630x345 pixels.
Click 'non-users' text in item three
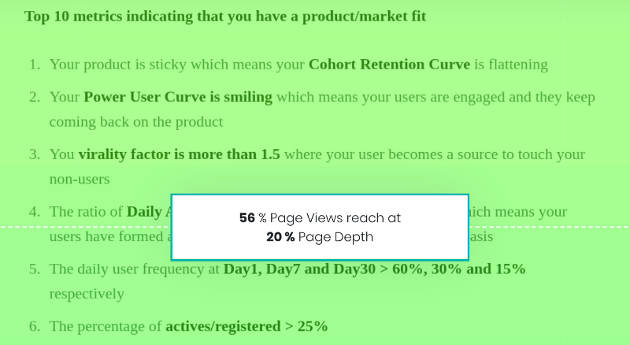pyautogui.click(x=80, y=180)
